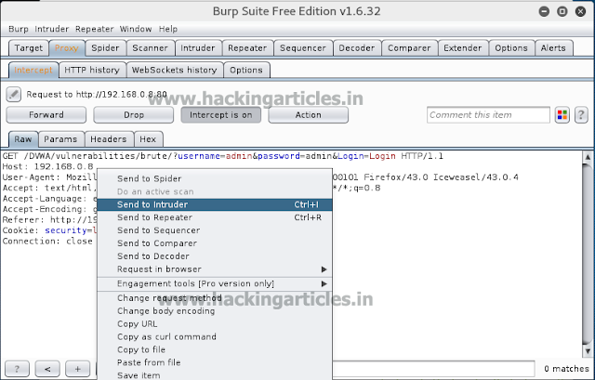Screen dimensions: 595x380
Task: Switch to the Params view tab
Action: (x=60, y=139)
